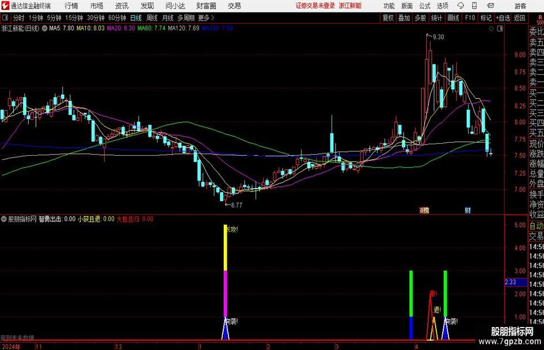Open F10 company info
The width and height of the screenshot is (544, 350).
point(470,18)
